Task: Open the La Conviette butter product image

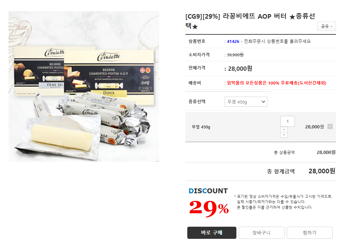Action: pyautogui.click(x=84, y=86)
